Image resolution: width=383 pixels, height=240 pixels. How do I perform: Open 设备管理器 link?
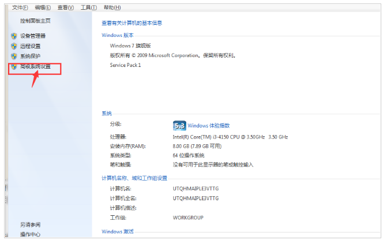point(33,36)
